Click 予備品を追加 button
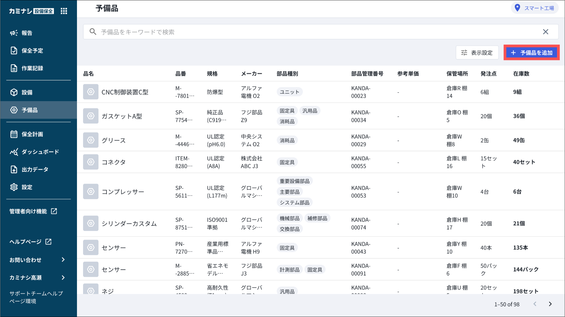Viewport: 565px width, 317px height. point(531,53)
